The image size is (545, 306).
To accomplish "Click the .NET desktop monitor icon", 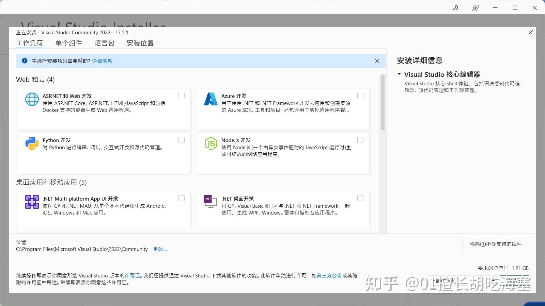I will [x=211, y=202].
